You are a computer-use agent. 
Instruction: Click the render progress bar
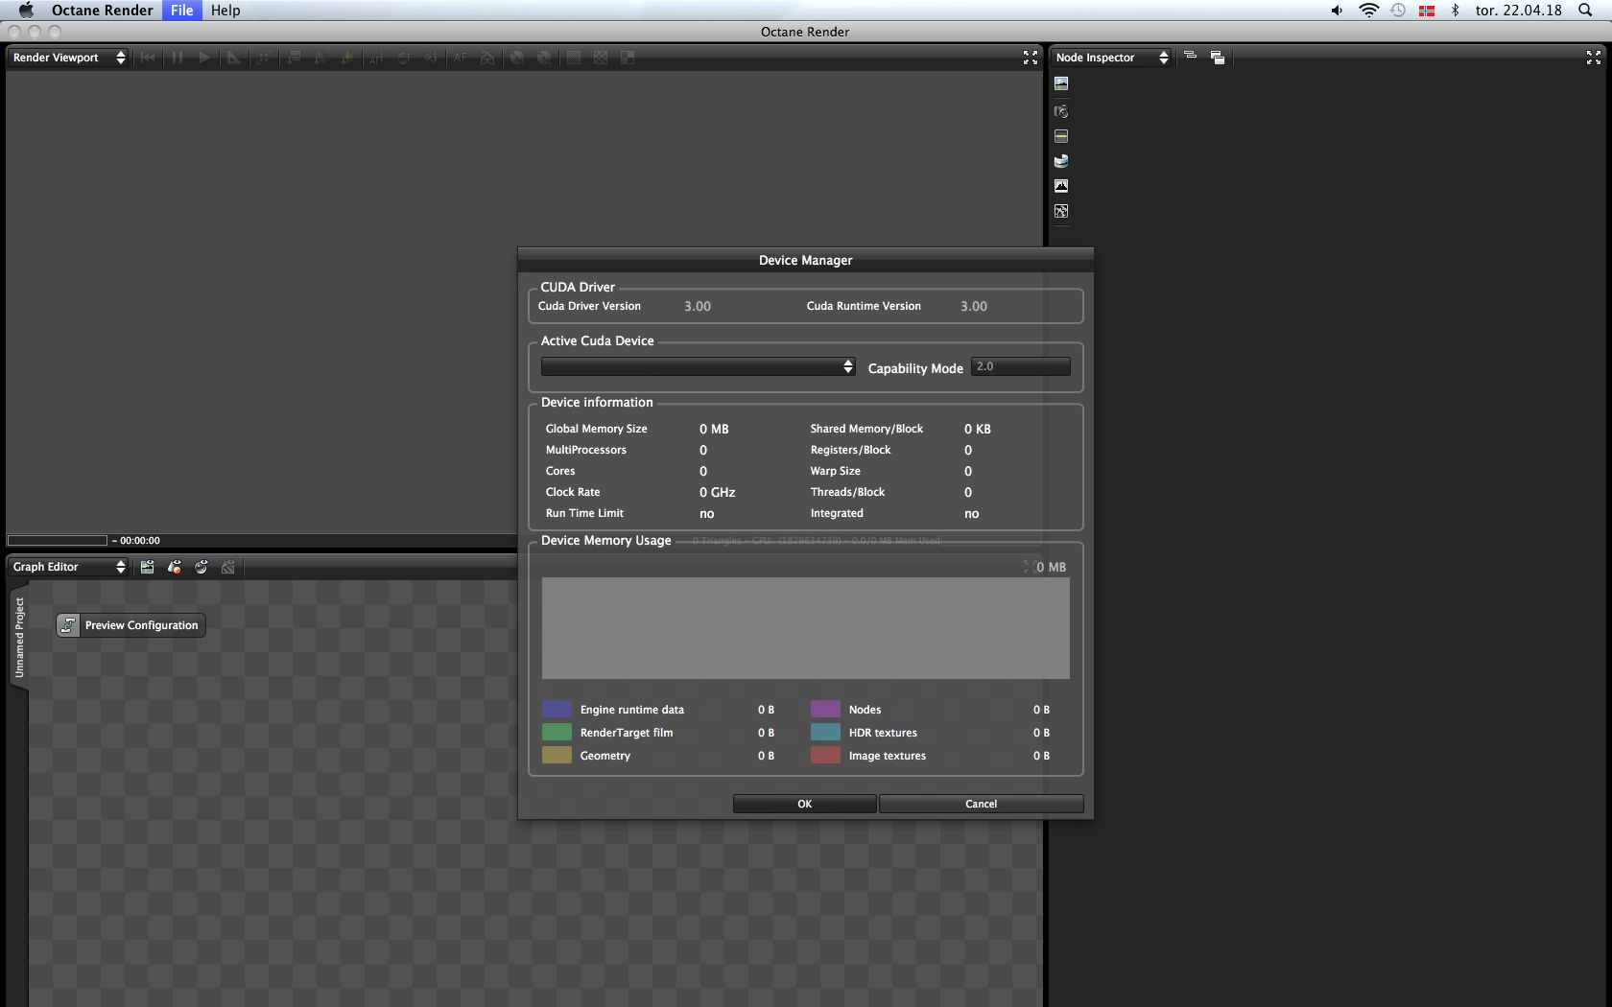point(58,541)
